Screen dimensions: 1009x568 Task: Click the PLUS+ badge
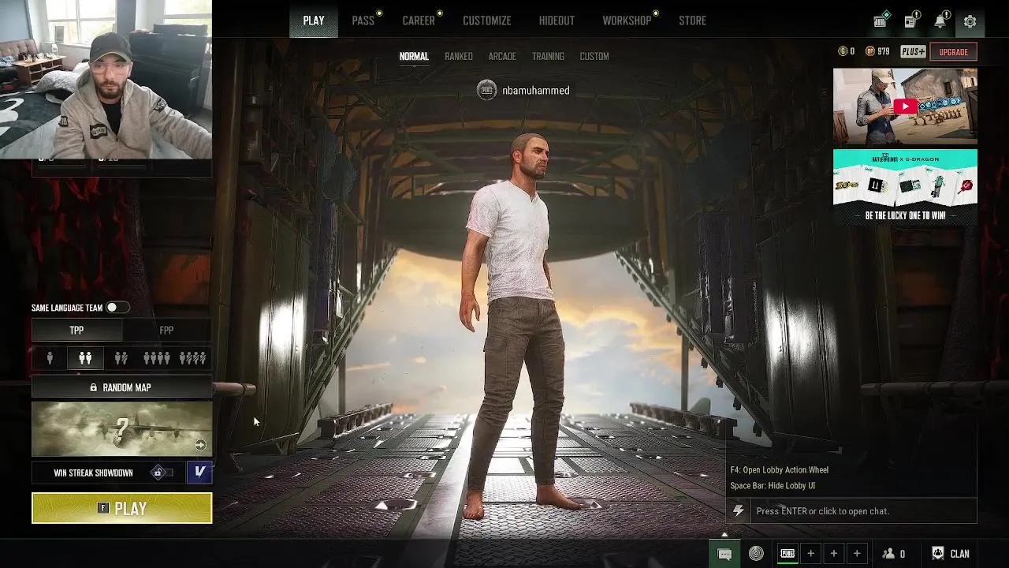click(x=913, y=52)
